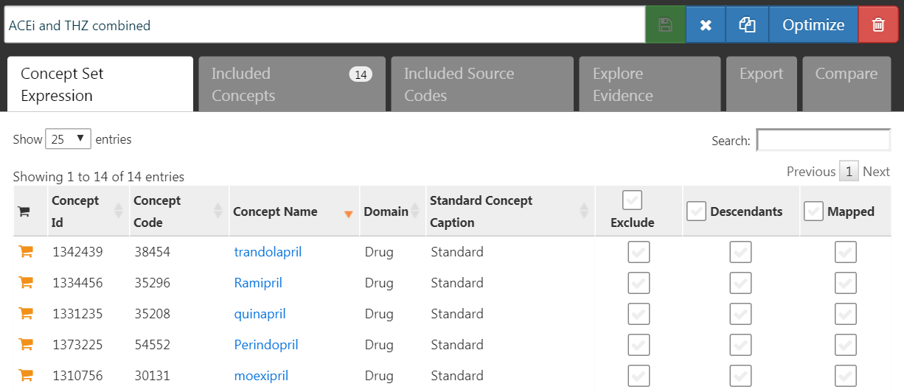Check Descendants for Perindopril
Image resolution: width=904 pixels, height=392 pixels.
click(740, 345)
